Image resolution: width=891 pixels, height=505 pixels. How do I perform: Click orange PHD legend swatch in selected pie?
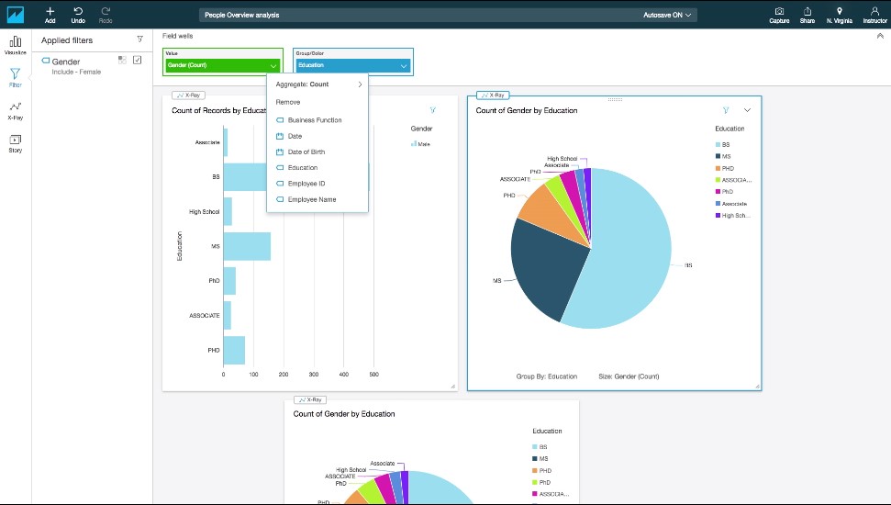(x=718, y=168)
